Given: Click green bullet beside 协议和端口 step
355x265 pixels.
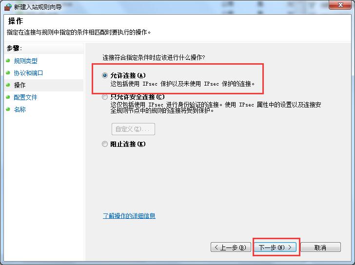Looking at the screenshot, I should (x=8, y=72).
